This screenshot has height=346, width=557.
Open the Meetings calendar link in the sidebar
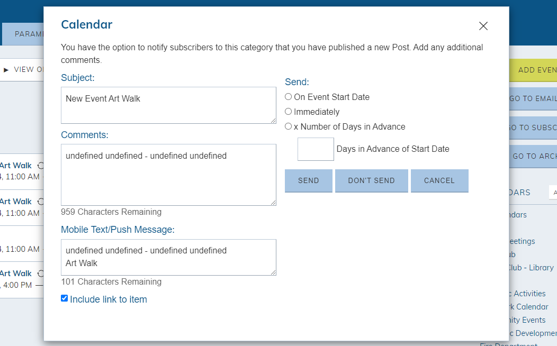click(522, 241)
